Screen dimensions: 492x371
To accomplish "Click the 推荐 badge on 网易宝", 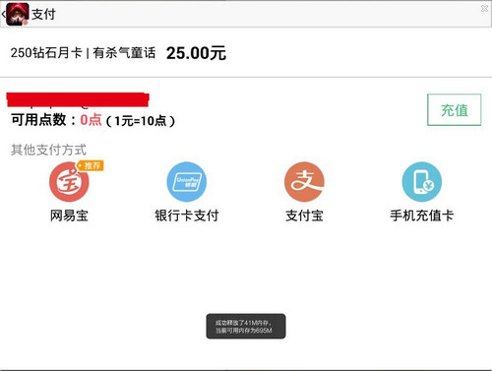I will pos(91,165).
